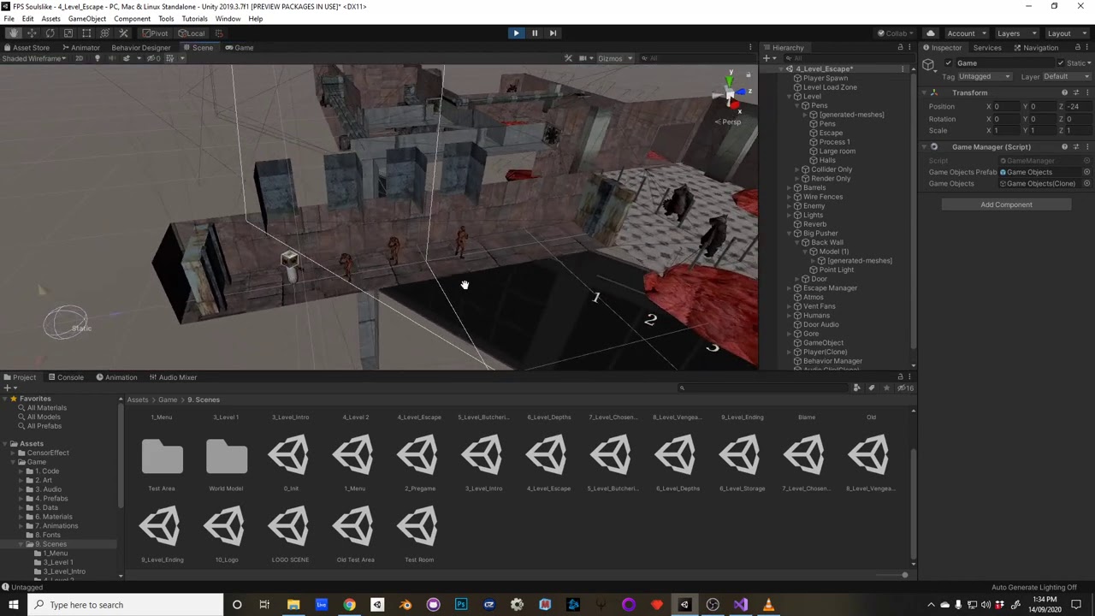Select the World Model folder

(x=226, y=461)
